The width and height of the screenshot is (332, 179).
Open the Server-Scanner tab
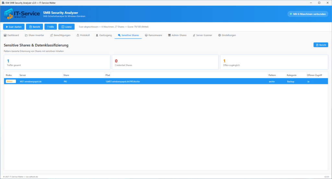click(x=202, y=35)
